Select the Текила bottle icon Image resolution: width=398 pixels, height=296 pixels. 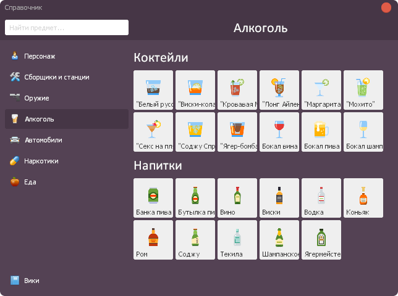[237, 240]
